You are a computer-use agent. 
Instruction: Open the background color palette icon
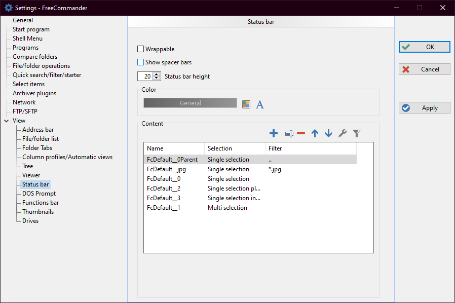(246, 104)
